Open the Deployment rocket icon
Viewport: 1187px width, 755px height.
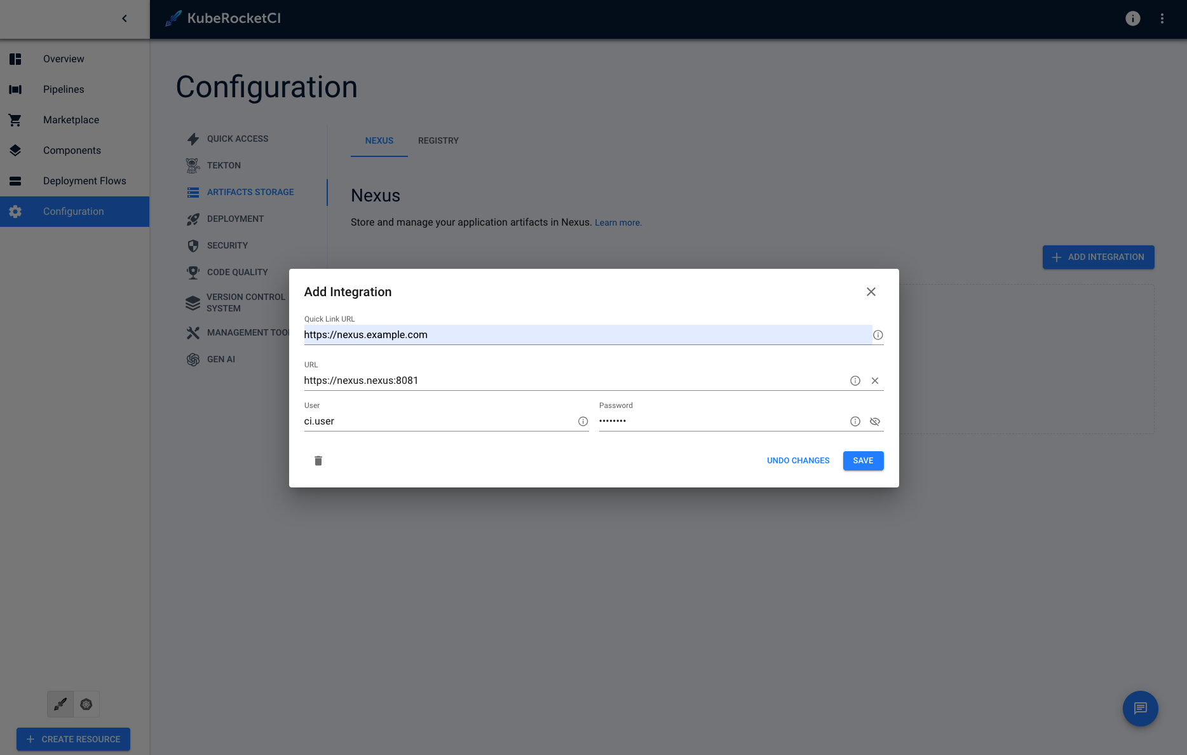click(x=193, y=219)
